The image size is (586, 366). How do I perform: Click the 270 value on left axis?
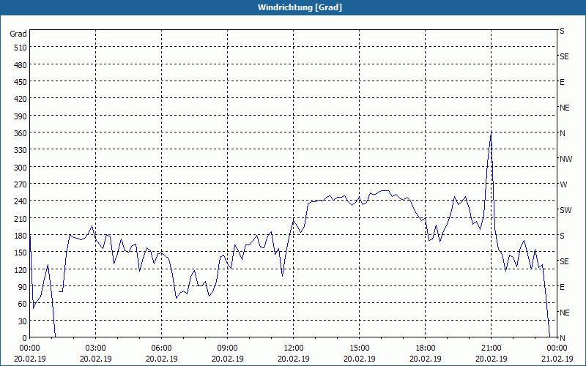click(x=21, y=184)
